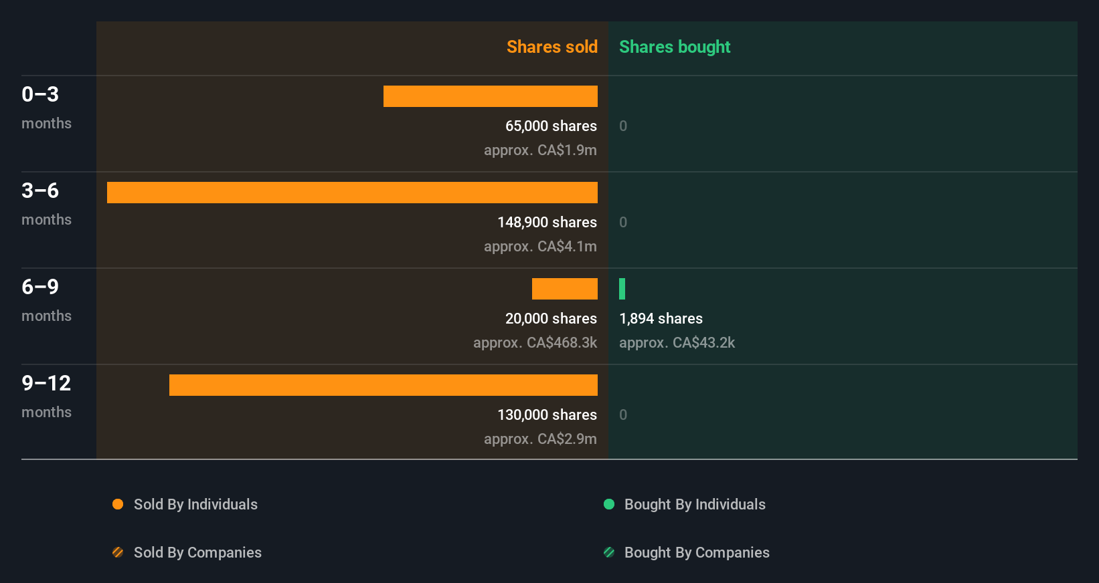Click the orange Sold By Individuals legend dot

(x=118, y=504)
